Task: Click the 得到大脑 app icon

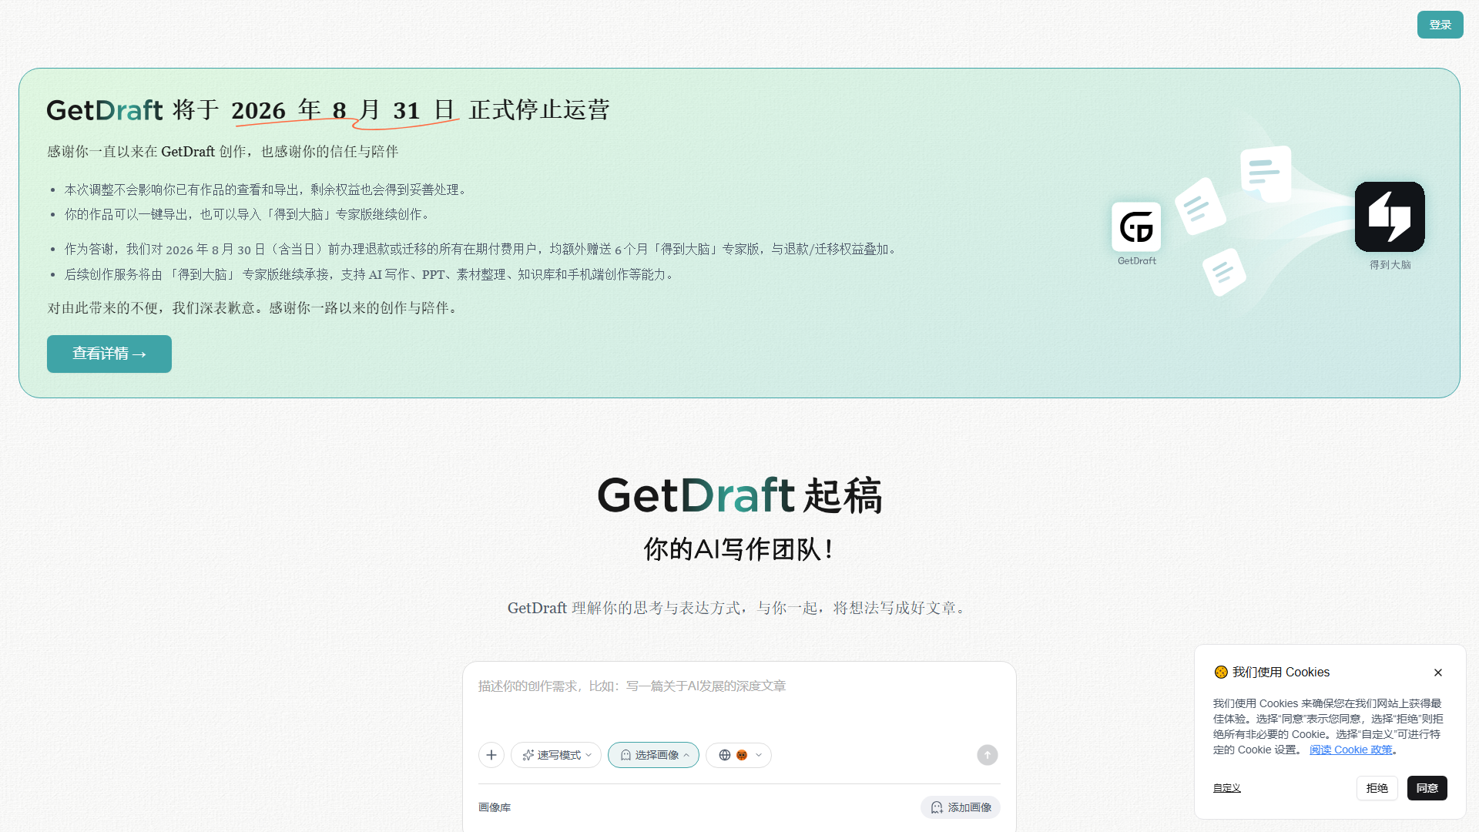Action: (x=1390, y=216)
